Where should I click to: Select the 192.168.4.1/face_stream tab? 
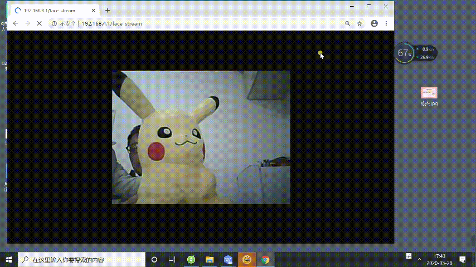point(55,11)
